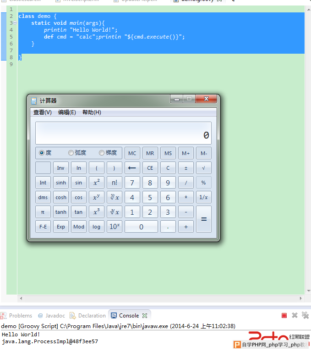The image size is (311, 351).
Task: Click the Mod modulo key
Action: coord(79,227)
